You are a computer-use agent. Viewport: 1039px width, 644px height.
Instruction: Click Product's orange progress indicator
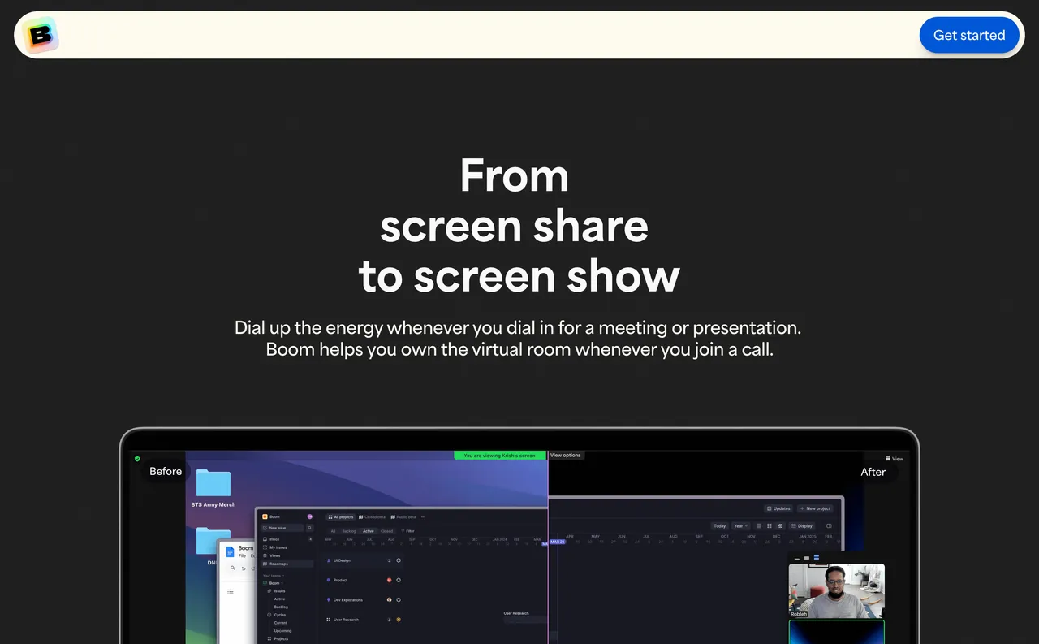point(390,580)
